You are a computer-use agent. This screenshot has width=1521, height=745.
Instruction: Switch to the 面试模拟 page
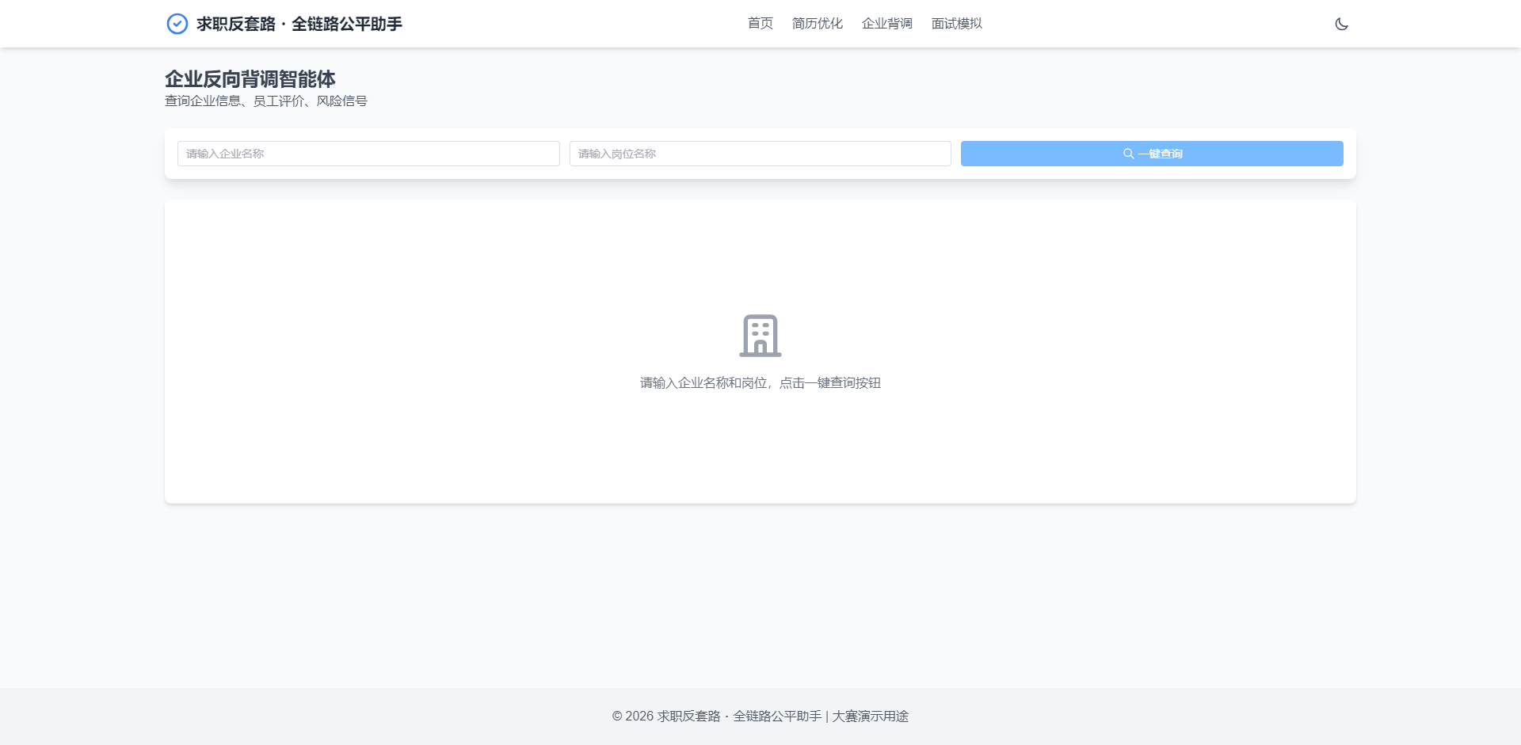(956, 24)
